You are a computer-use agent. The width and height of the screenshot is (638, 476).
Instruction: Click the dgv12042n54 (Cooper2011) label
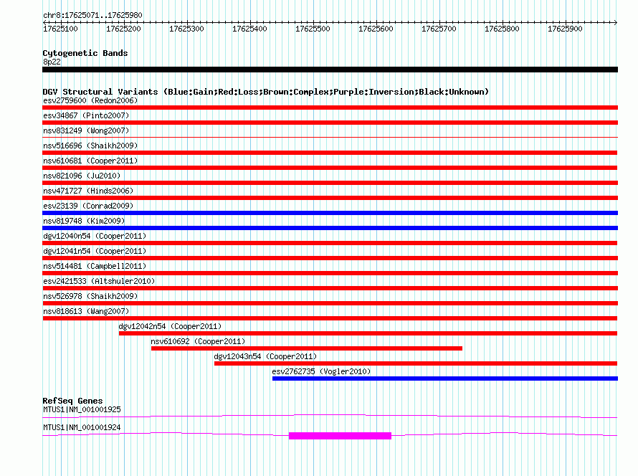pyautogui.click(x=170, y=326)
